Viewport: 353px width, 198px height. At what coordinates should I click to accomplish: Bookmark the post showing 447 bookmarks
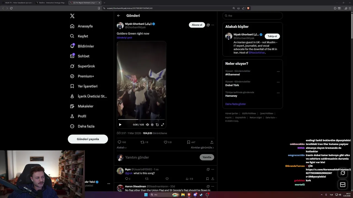click(x=189, y=142)
